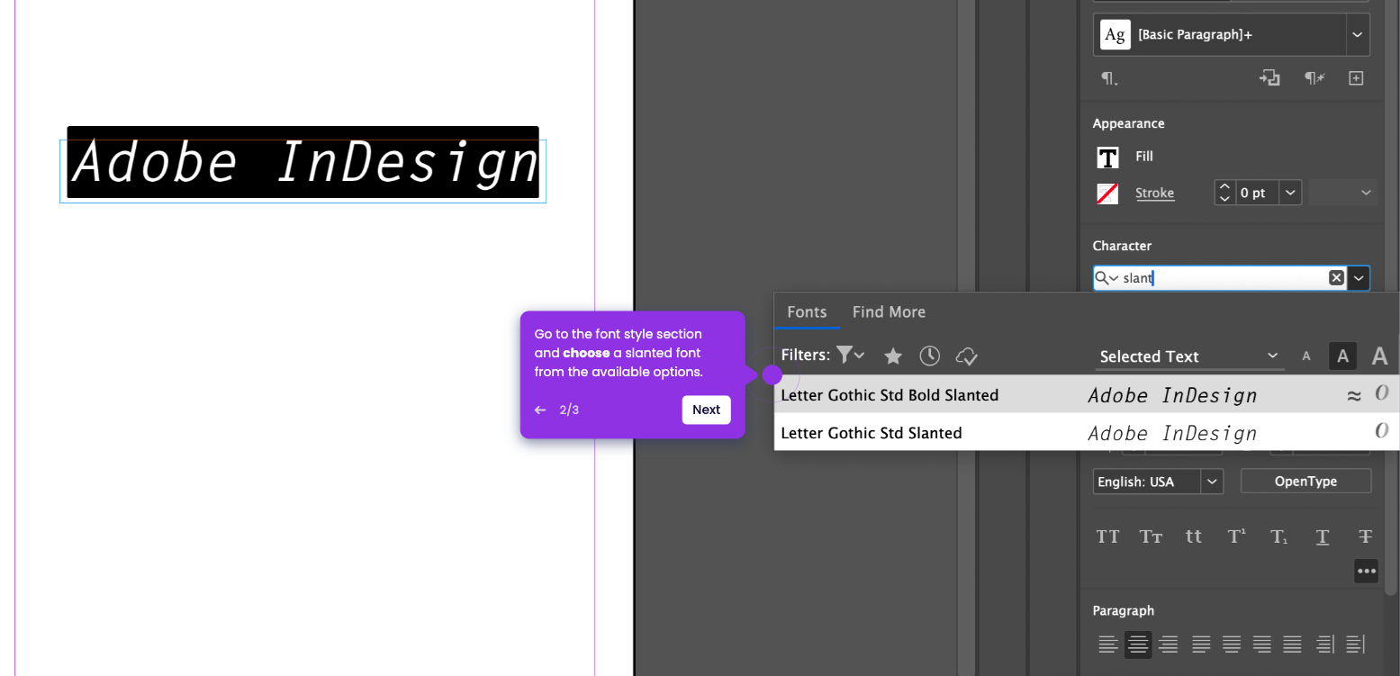This screenshot has height=676, width=1400.
Task: Toggle lowercase tt formatting
Action: pyautogui.click(x=1194, y=537)
